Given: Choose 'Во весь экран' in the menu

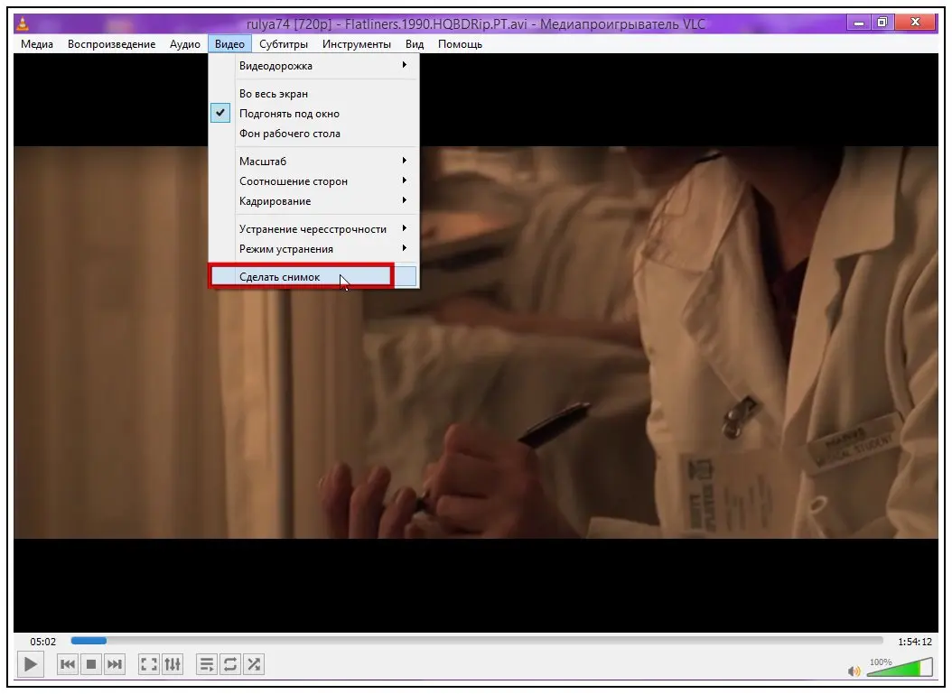Looking at the screenshot, I should point(274,94).
